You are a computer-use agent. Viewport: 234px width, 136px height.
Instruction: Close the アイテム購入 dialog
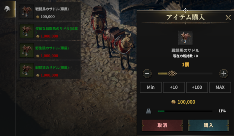pos(228,17)
